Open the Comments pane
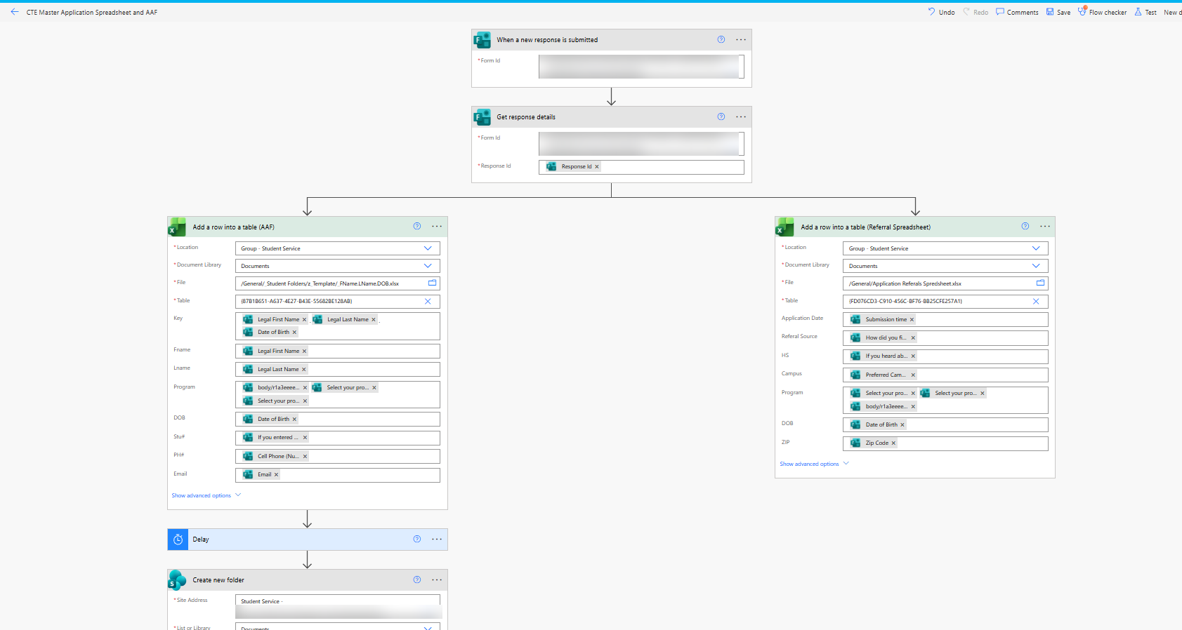This screenshot has width=1182, height=630. tap(1017, 12)
